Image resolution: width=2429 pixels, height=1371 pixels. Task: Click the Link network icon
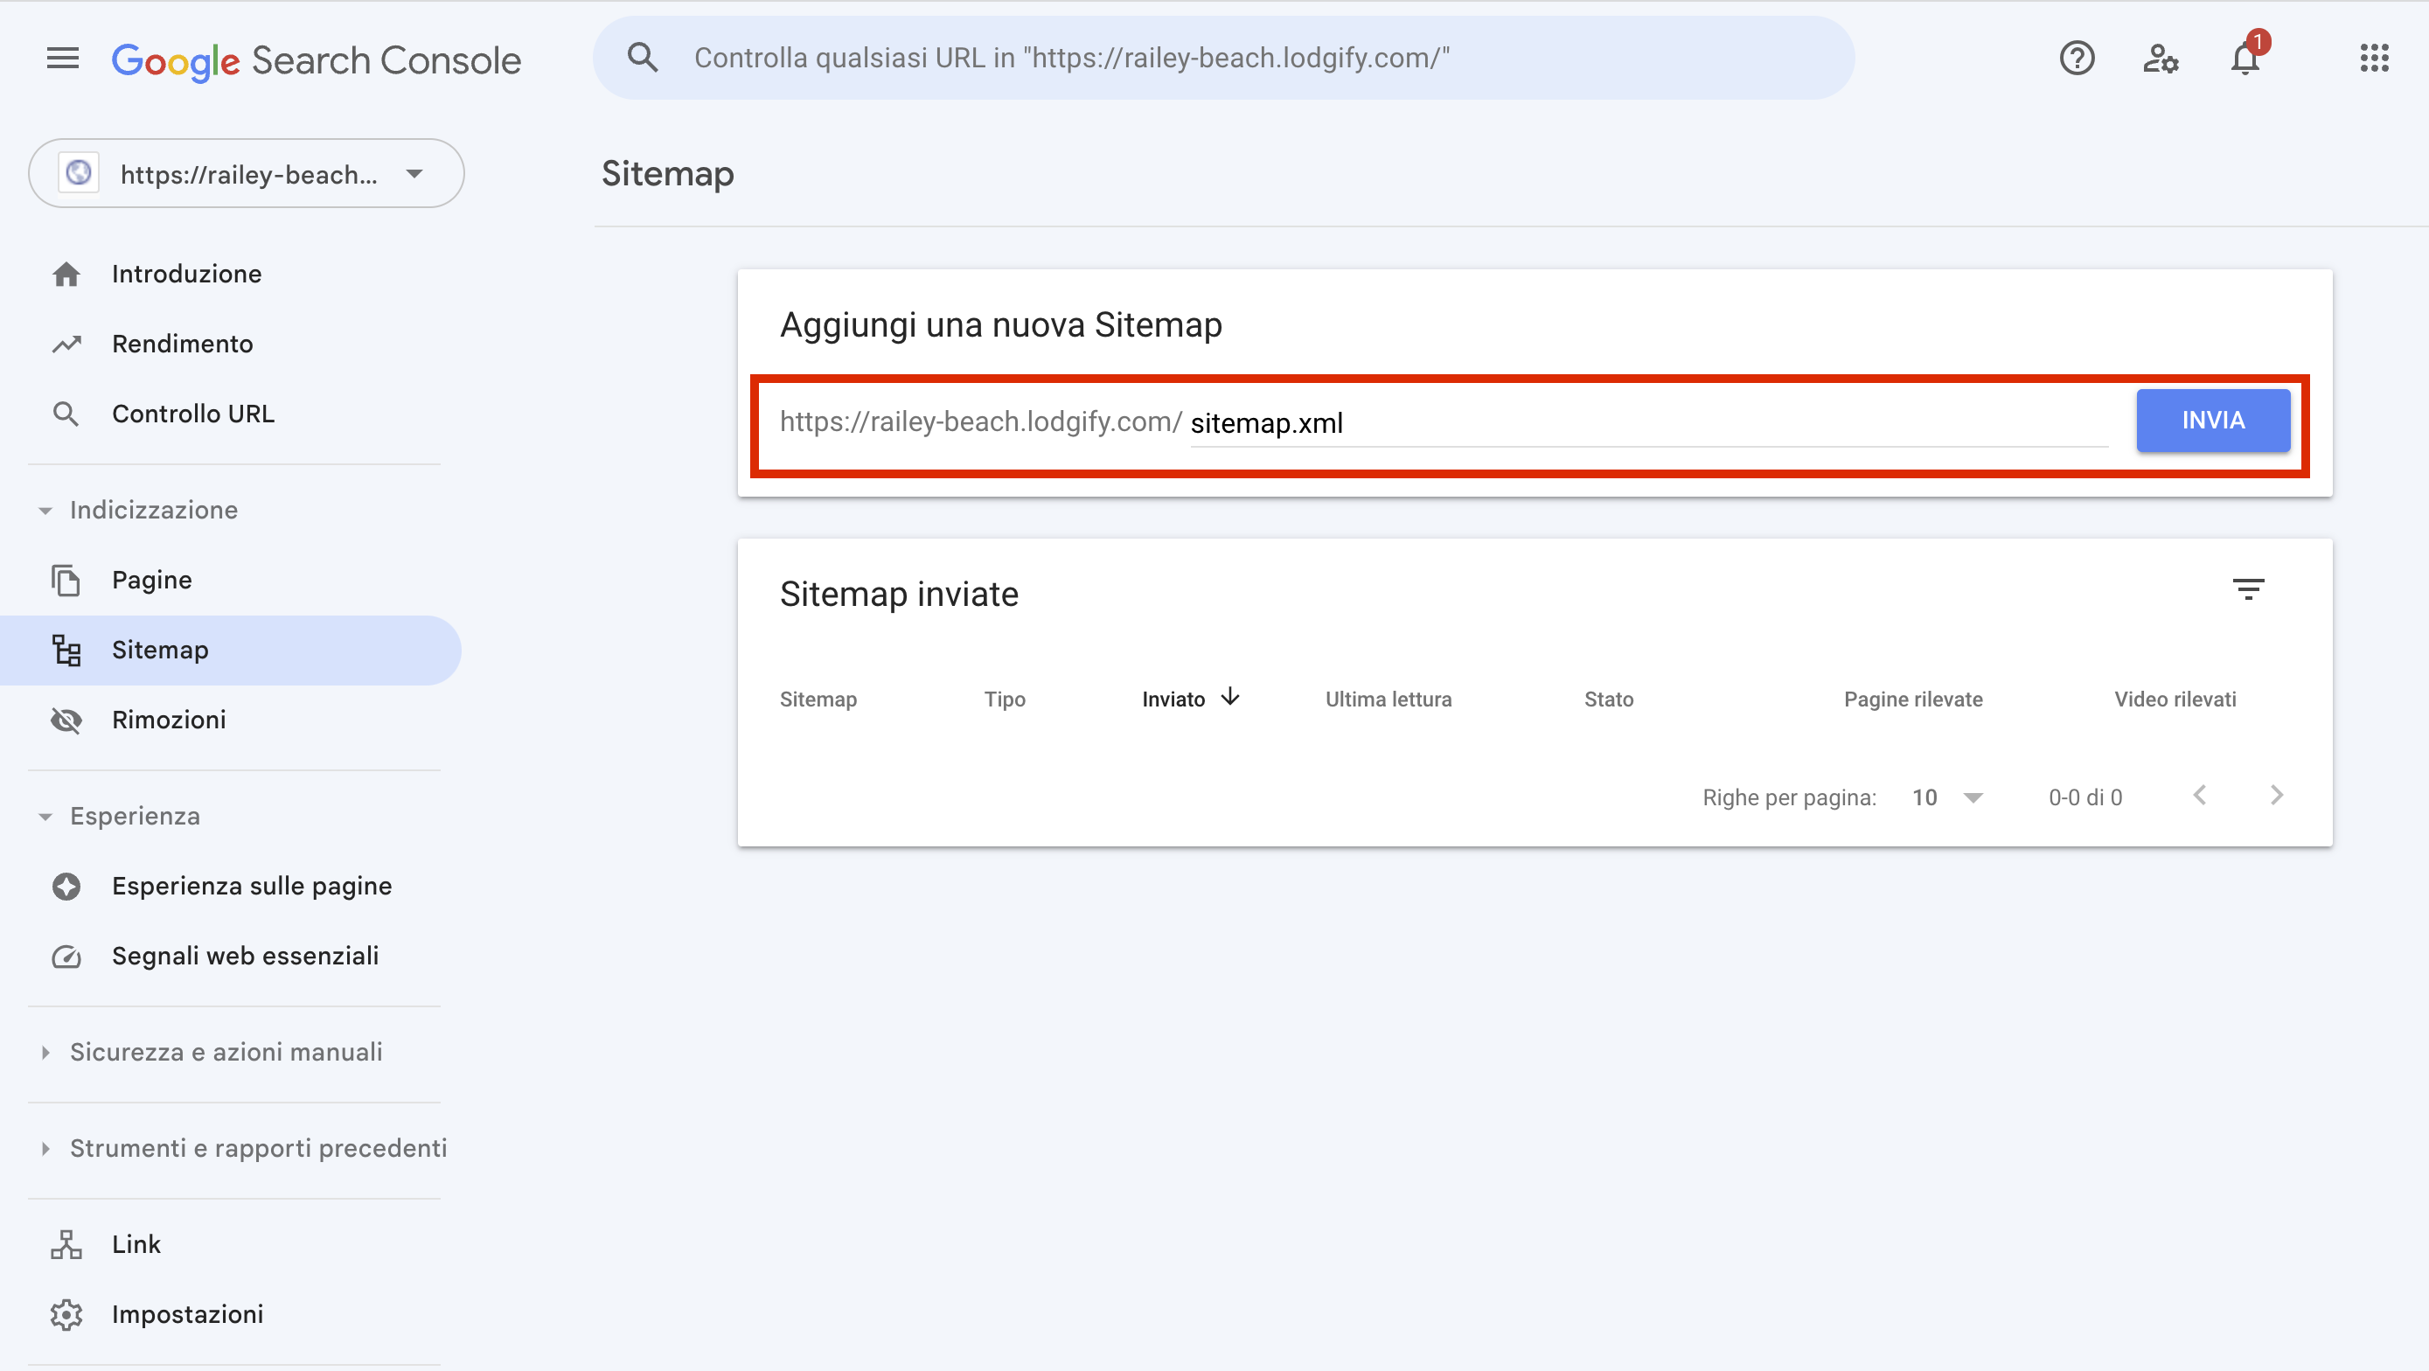66,1244
